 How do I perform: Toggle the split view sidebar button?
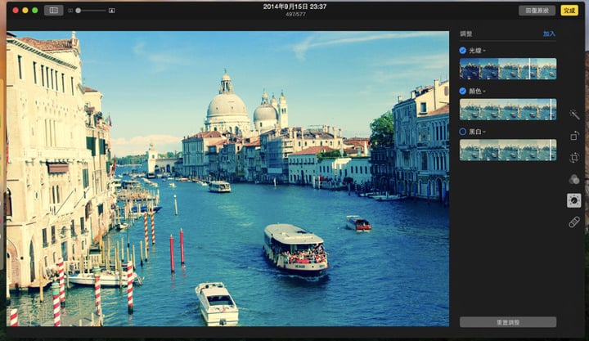tap(53, 11)
